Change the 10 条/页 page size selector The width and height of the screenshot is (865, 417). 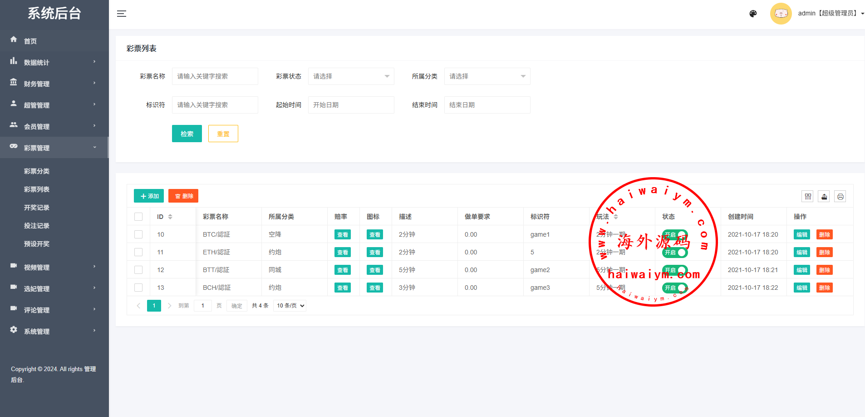tap(290, 306)
